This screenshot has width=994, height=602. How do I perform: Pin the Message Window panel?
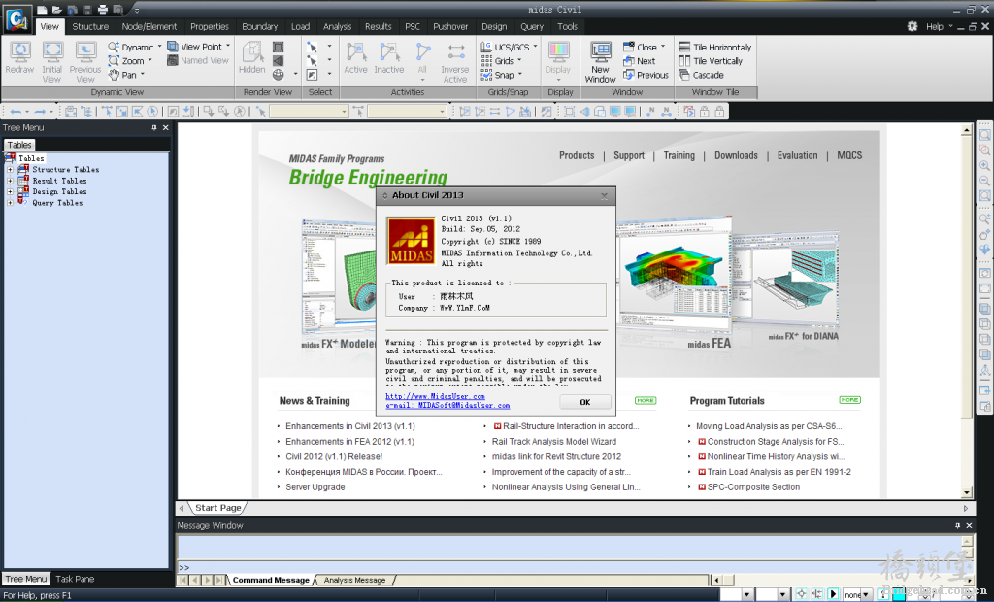pyautogui.click(x=957, y=525)
